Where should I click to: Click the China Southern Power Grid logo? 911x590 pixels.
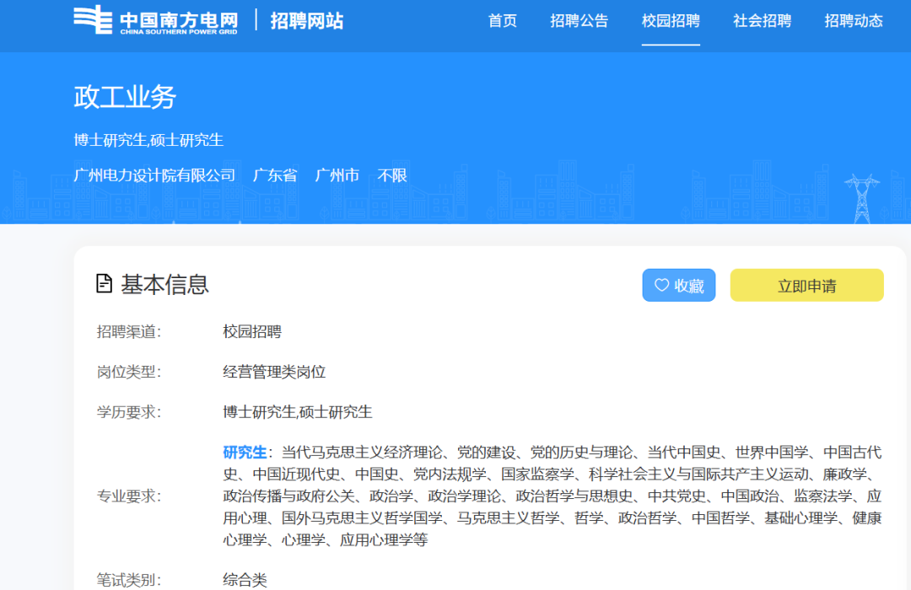pos(156,20)
